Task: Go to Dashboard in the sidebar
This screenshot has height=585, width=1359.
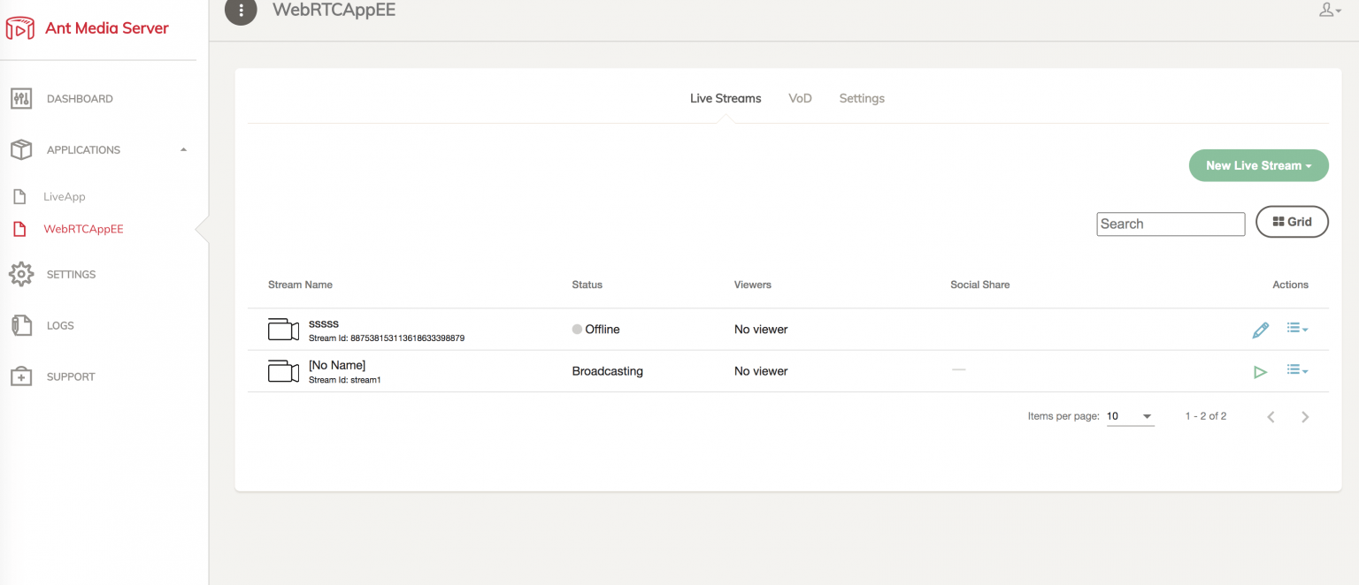Action: 79,99
